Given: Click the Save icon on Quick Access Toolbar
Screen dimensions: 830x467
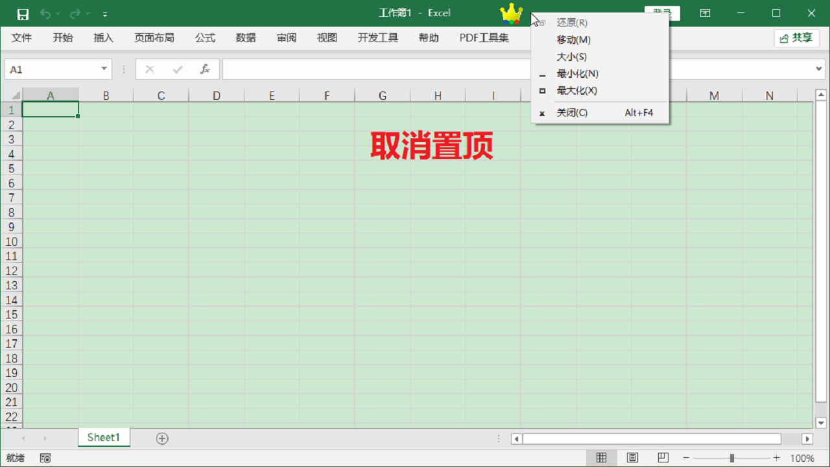Looking at the screenshot, I should [22, 13].
